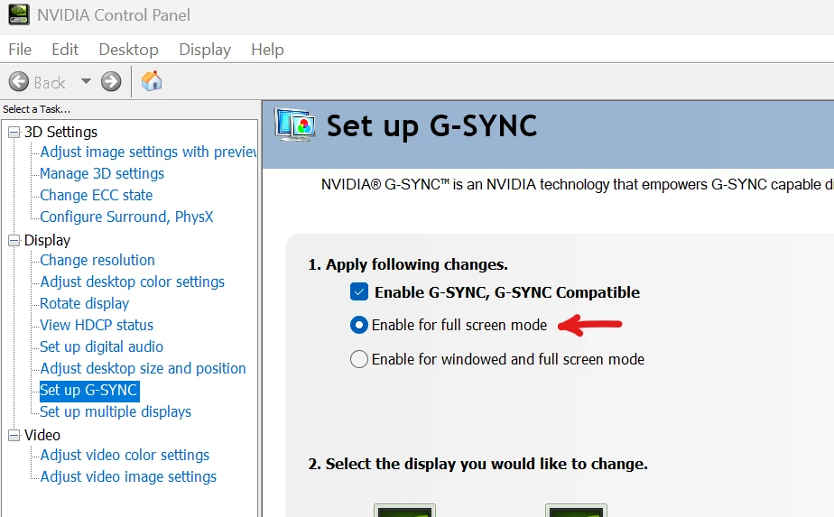Open the Back history dropdown arrow
Screen dimensions: 834x517
coord(86,81)
